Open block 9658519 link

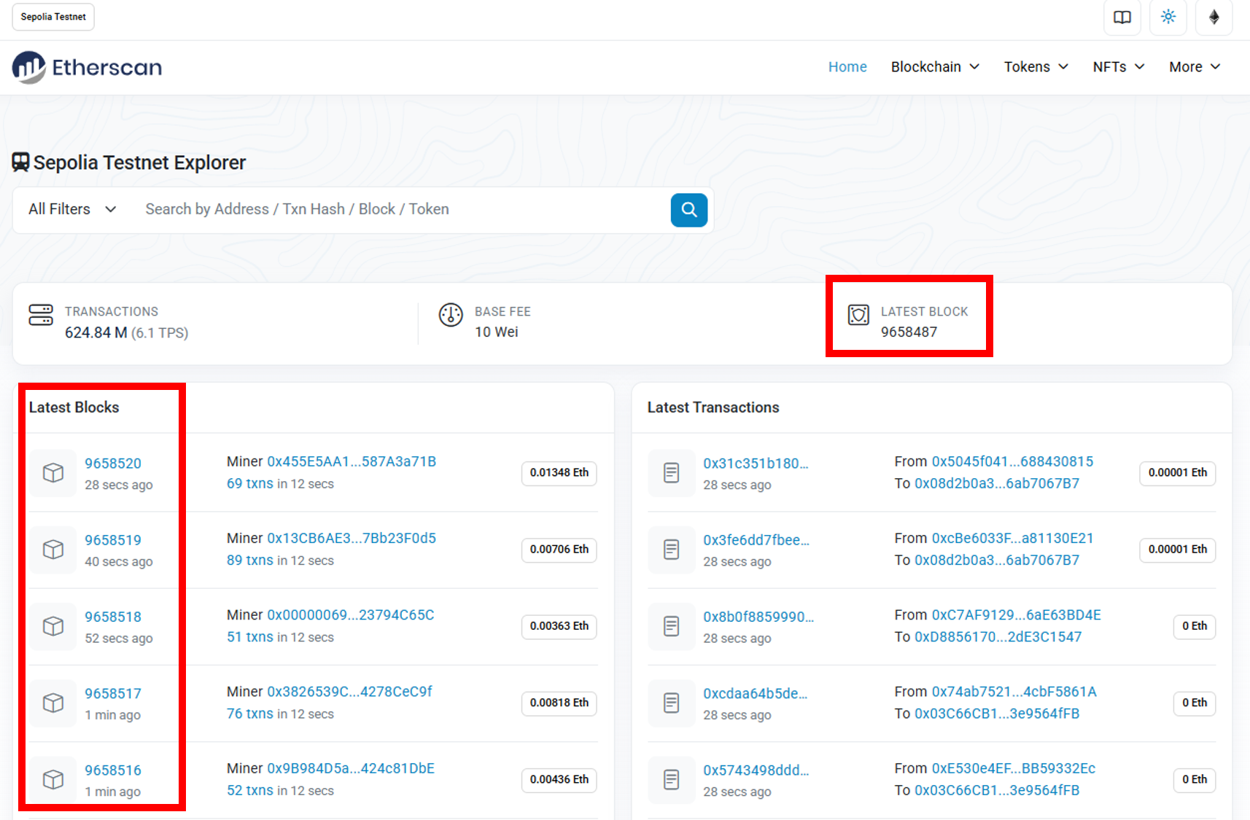(x=113, y=540)
